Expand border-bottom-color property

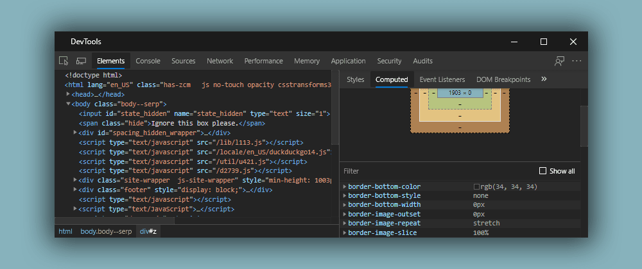(x=345, y=186)
